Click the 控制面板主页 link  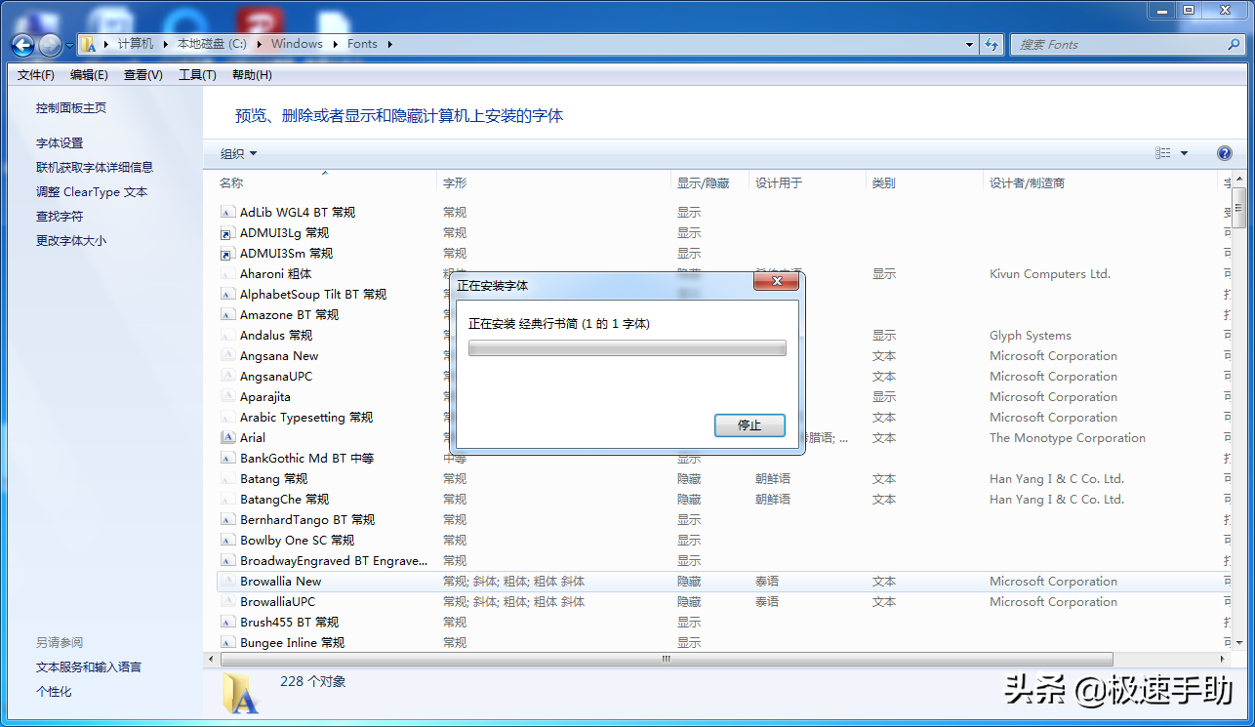[71, 108]
